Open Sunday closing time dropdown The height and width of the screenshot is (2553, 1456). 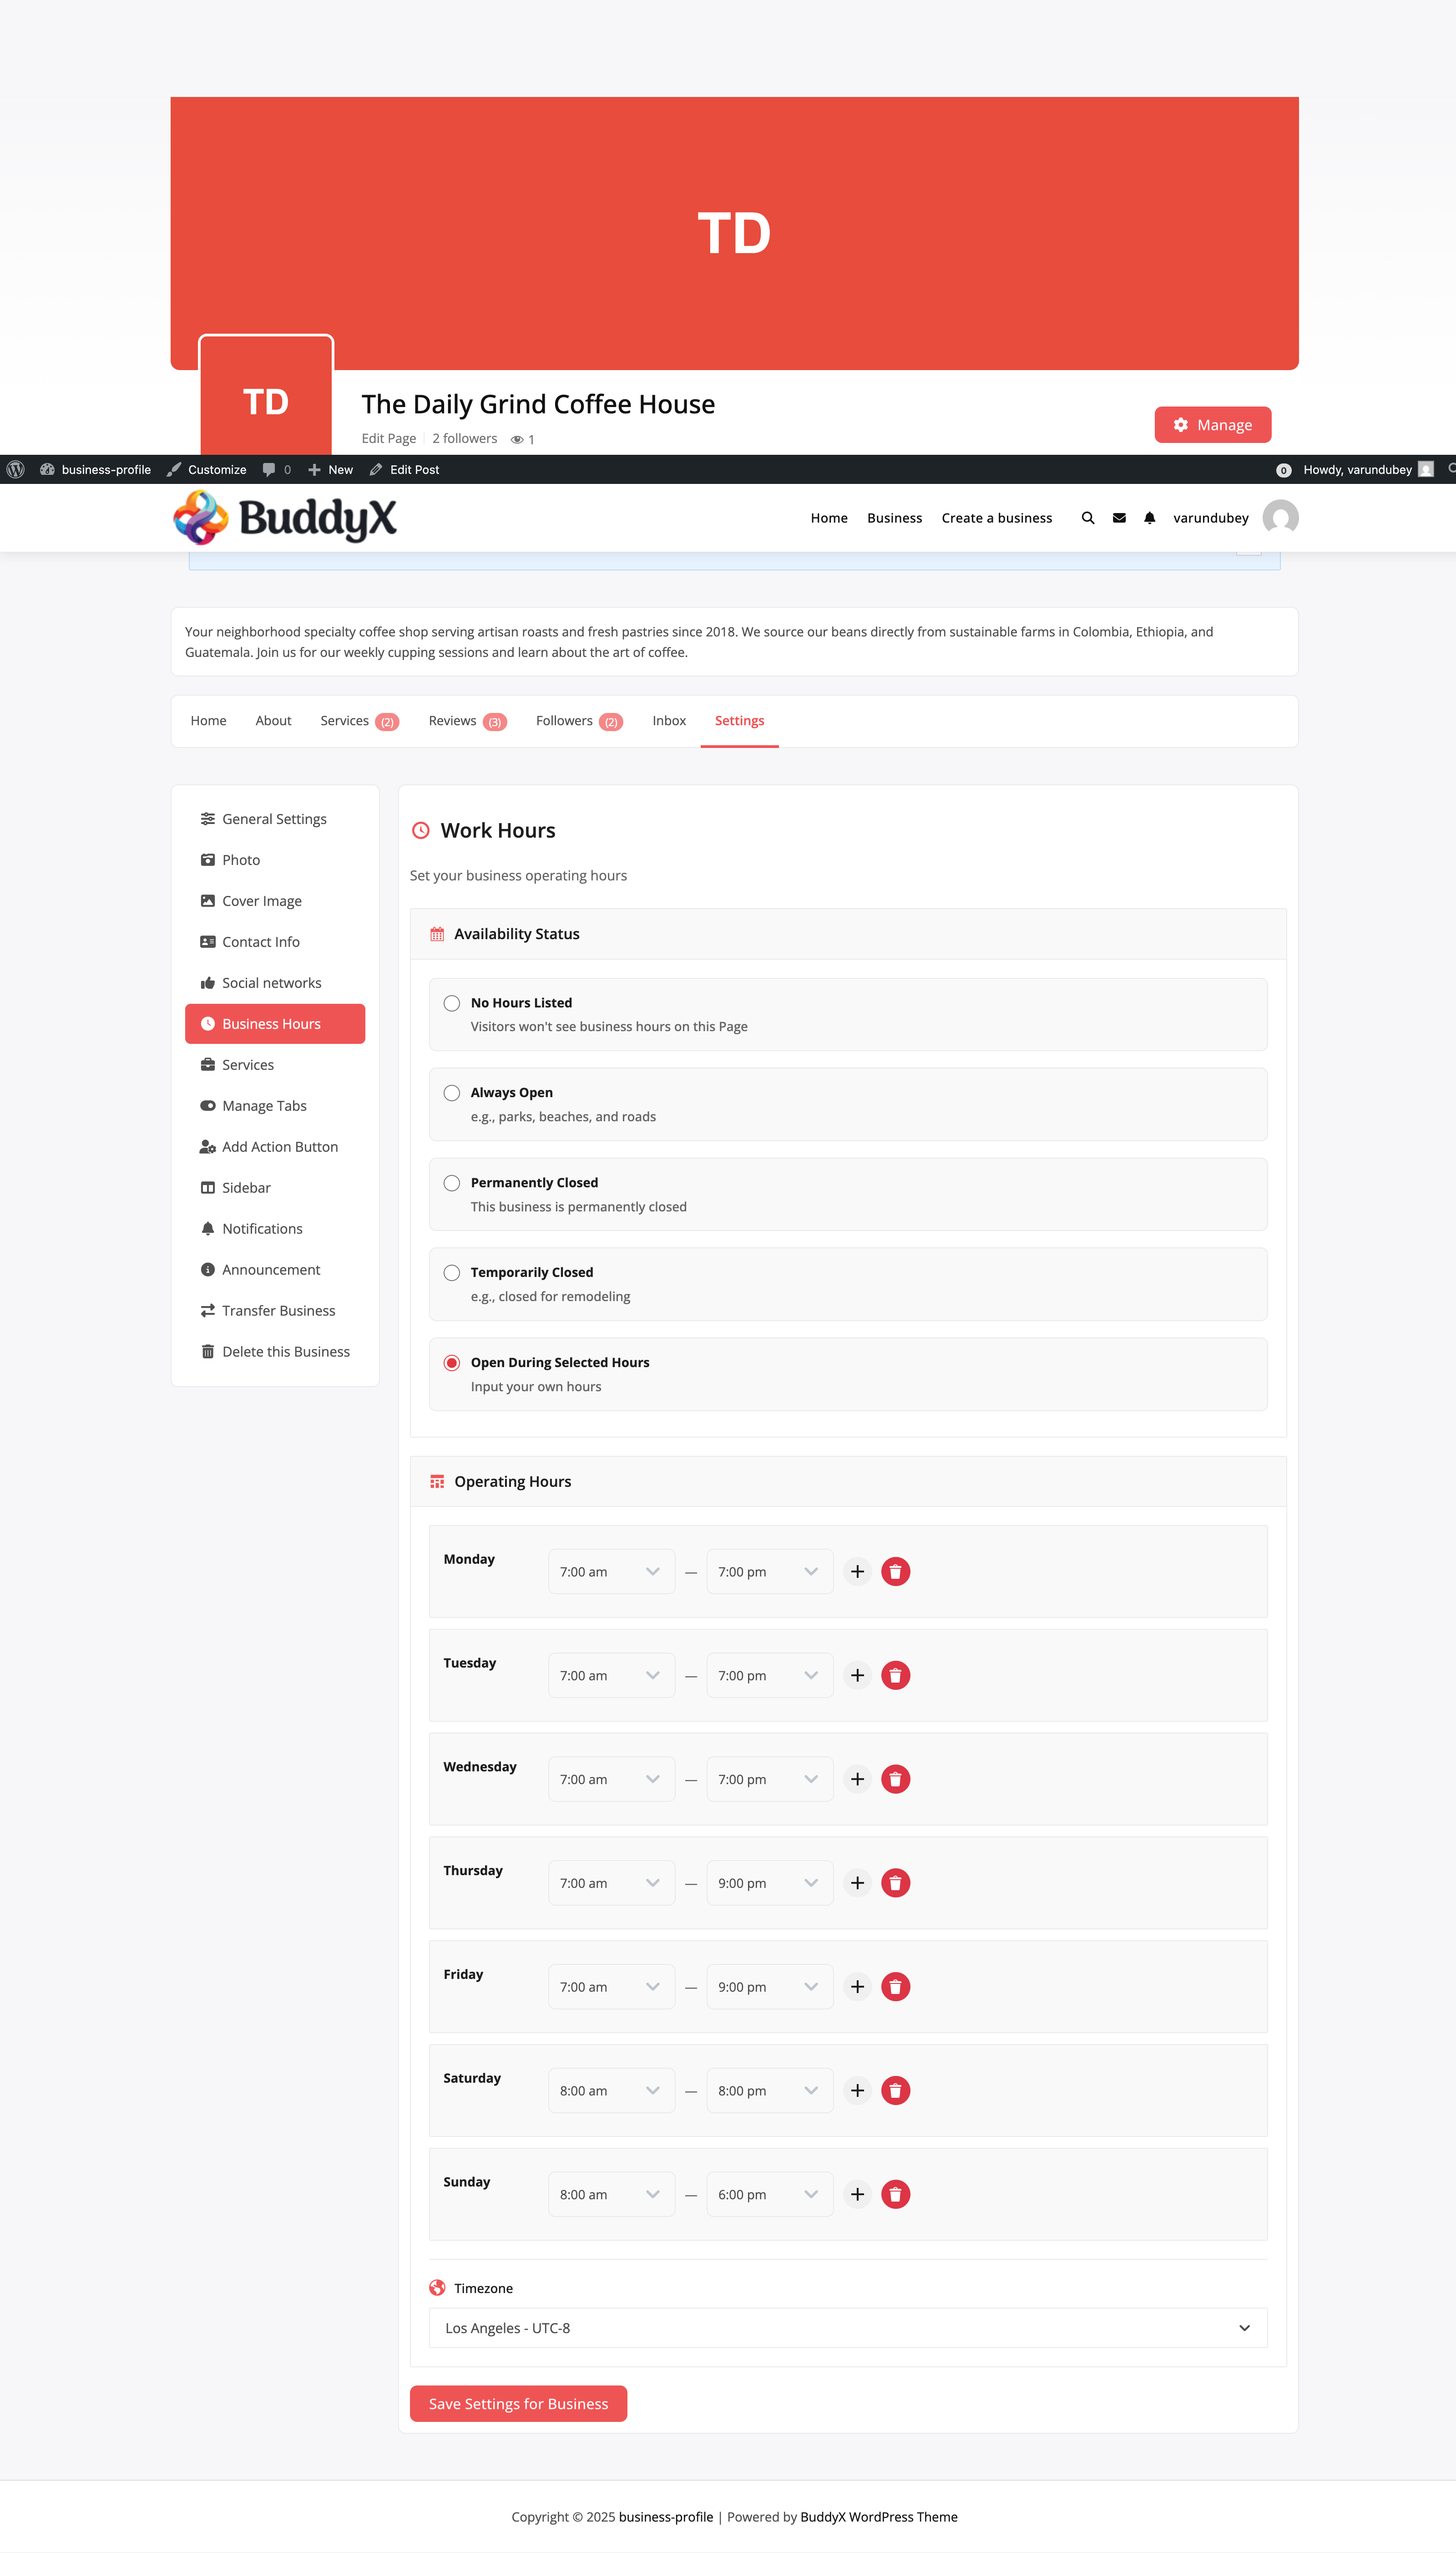coord(769,2194)
